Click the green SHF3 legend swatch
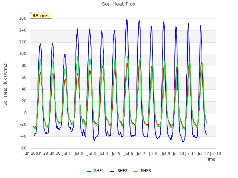The image size is (238, 178). pos(135,171)
